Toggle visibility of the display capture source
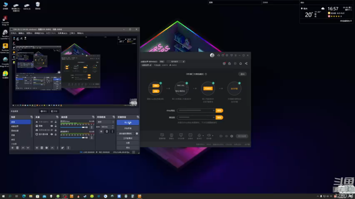Image resolution: width=355 pixels, height=199 pixels. click(51, 134)
